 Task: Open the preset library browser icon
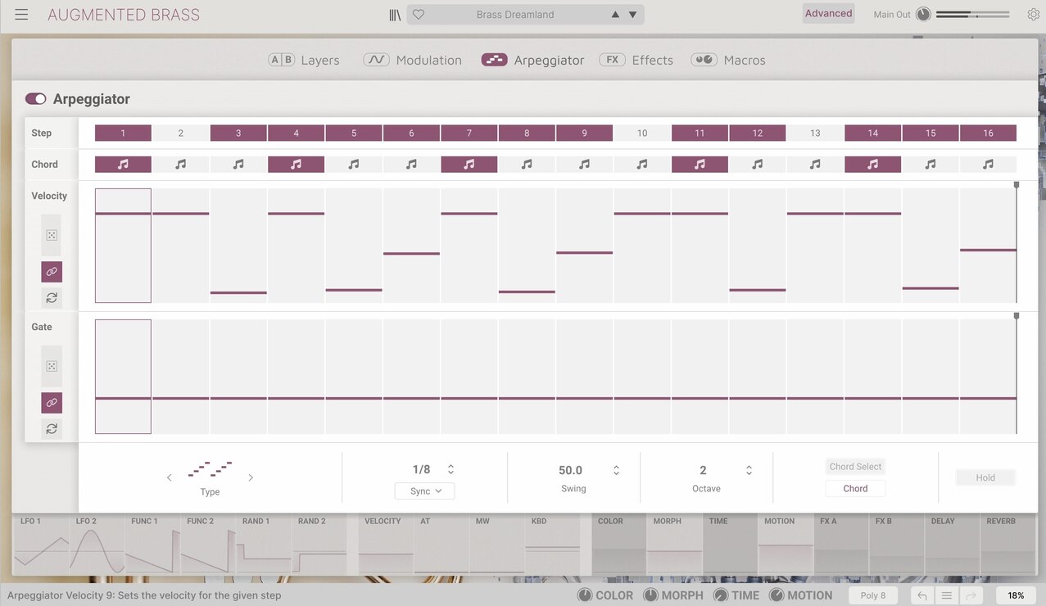click(x=394, y=14)
